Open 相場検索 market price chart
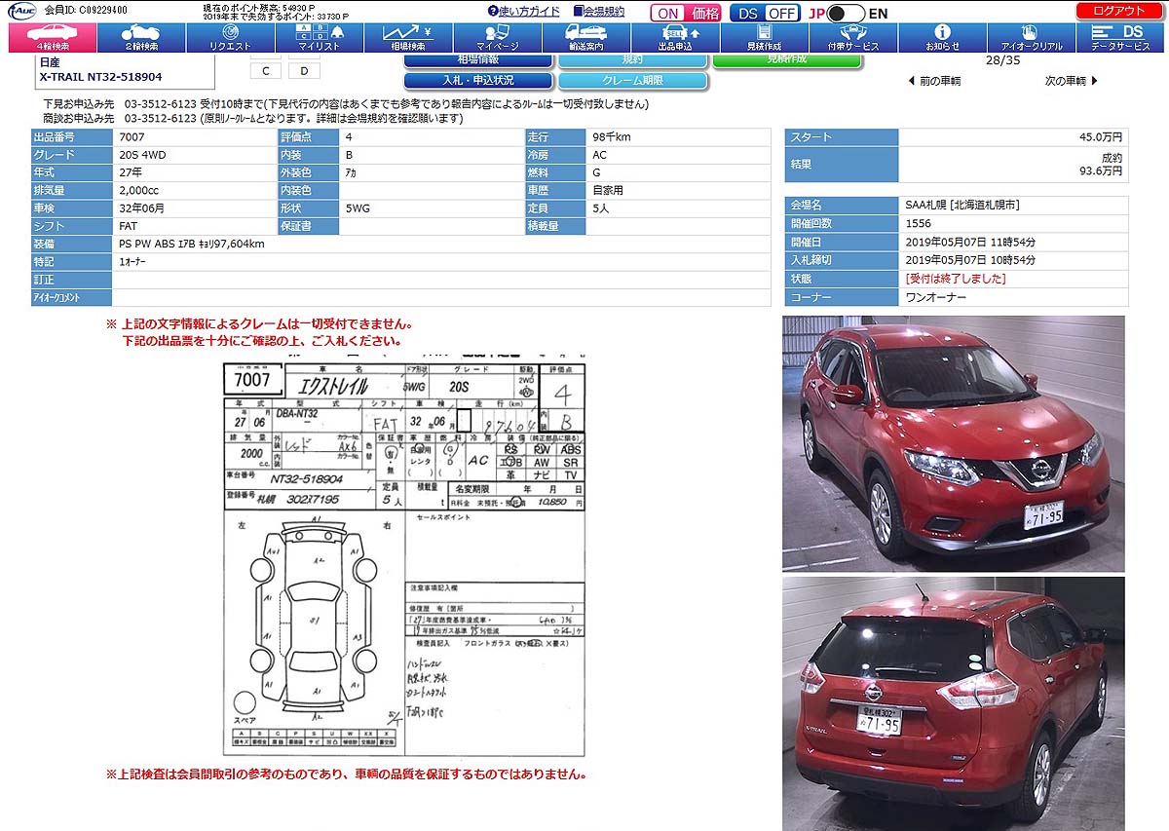 tap(408, 38)
